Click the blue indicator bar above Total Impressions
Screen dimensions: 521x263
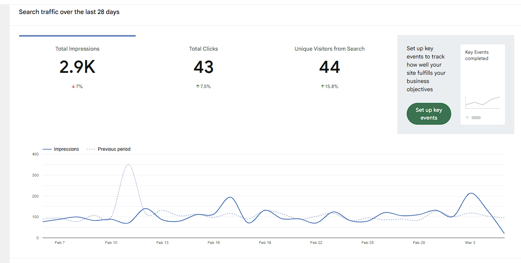77,35
